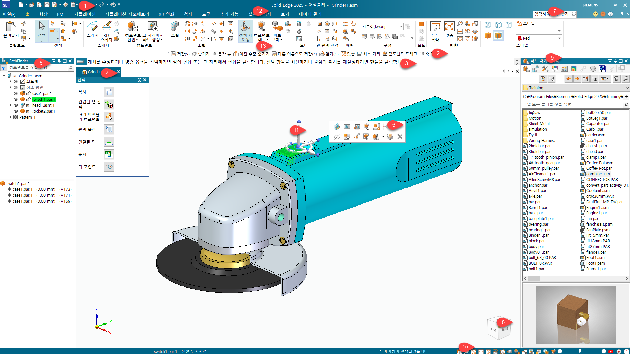Select the wireframe view style icon
This screenshot has height=354, width=630.
click(488, 25)
